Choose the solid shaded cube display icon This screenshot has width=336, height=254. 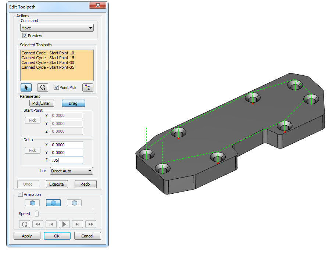coord(32,203)
